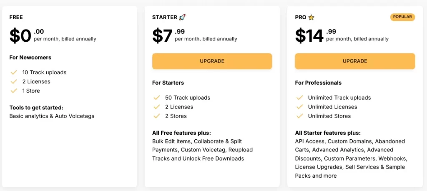The image size is (427, 191).
Task: Click the For Professionals heading
Action: [318, 83]
